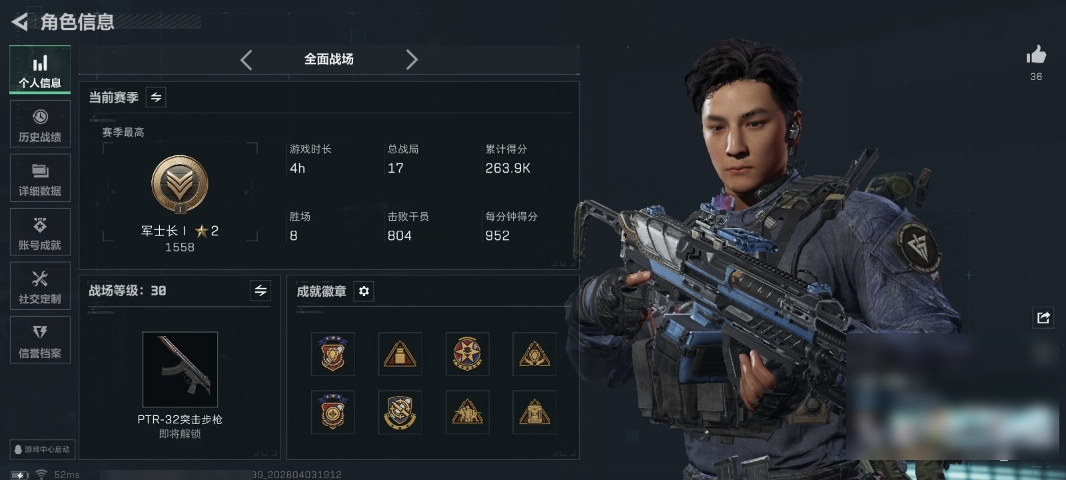Screen dimensions: 1066x480
Task: Switch to previous mode with left chevron
Action: click(247, 60)
